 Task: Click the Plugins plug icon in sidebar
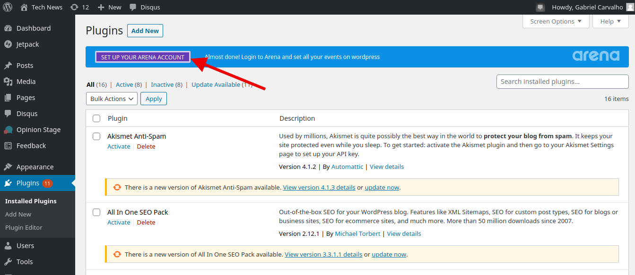(x=8, y=183)
